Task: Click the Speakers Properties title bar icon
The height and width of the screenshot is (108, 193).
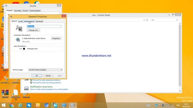Action: pyautogui.click(x=11, y=16)
